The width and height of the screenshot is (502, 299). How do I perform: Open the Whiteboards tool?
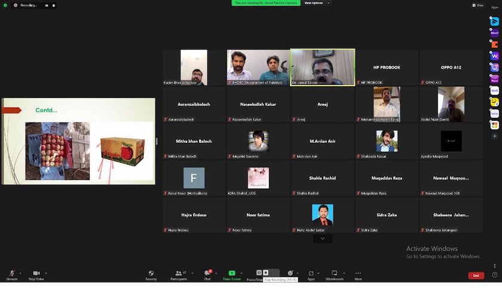tap(334, 273)
